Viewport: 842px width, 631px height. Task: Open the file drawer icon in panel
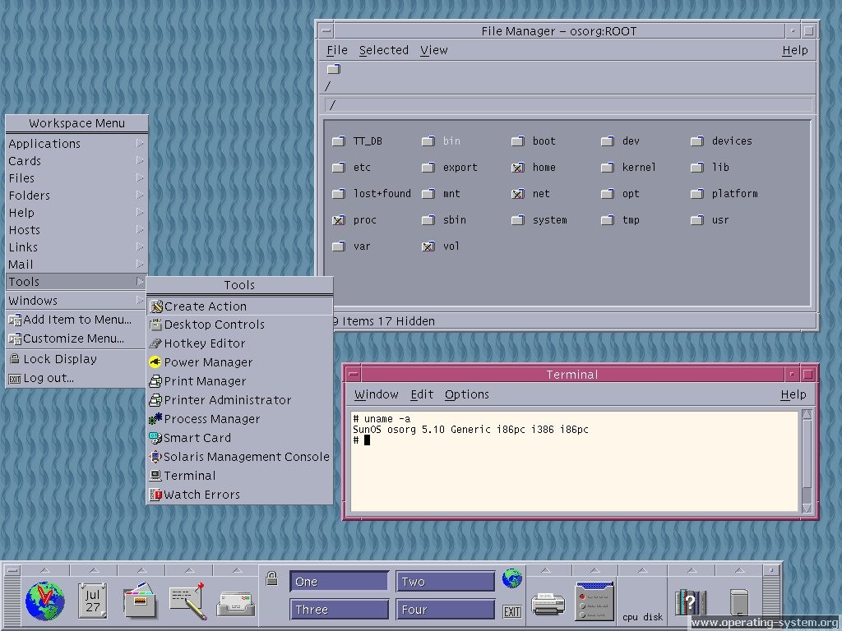click(x=140, y=601)
